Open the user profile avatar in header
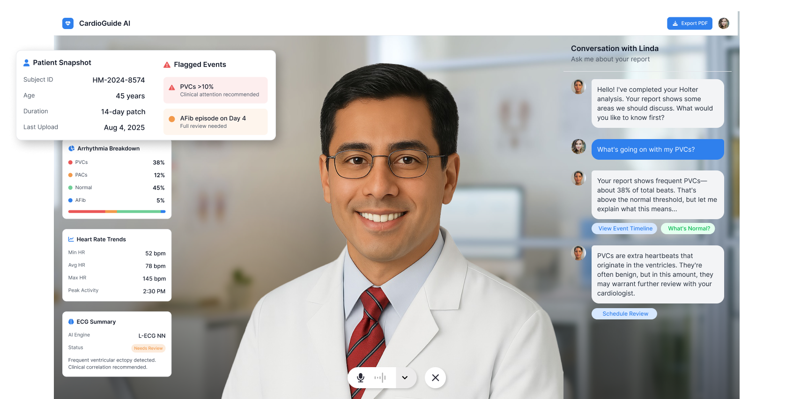793x399 pixels. pyautogui.click(x=724, y=23)
